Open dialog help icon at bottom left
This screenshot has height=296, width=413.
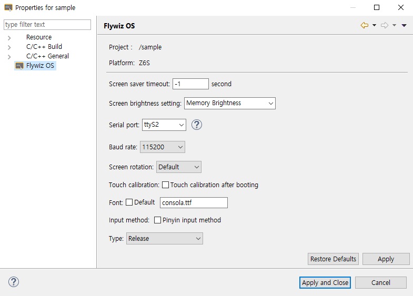pos(14,282)
